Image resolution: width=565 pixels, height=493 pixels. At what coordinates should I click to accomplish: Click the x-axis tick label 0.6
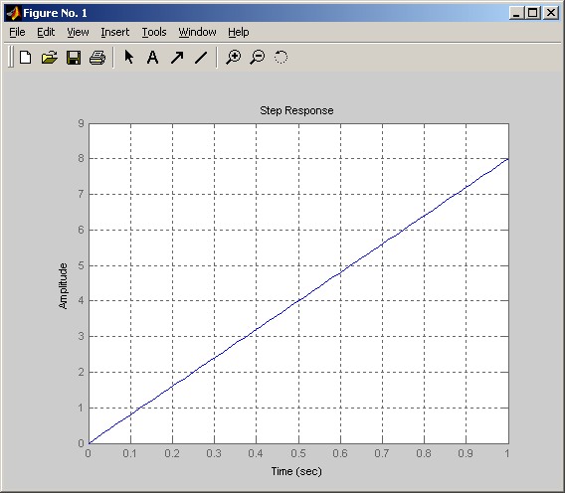[340, 453]
